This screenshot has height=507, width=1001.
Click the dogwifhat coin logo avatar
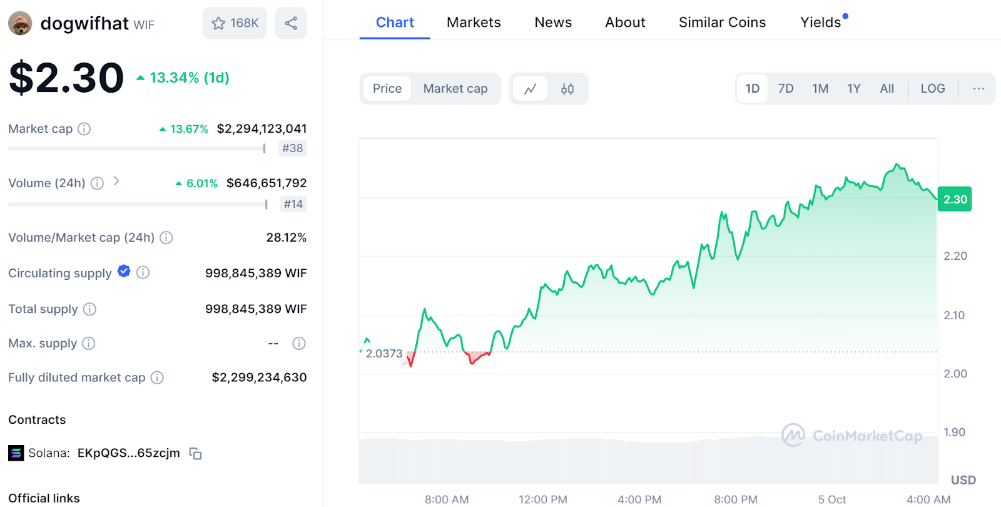click(20, 23)
